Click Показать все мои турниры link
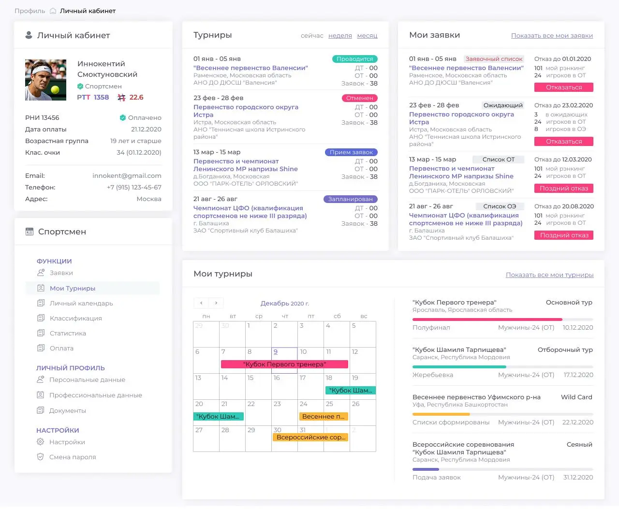 [550, 275]
